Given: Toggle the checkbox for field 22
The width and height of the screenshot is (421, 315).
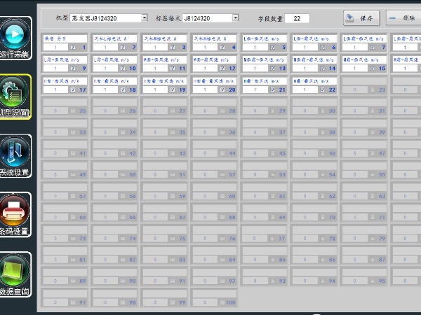Looking at the screenshot, I should click(x=322, y=90).
